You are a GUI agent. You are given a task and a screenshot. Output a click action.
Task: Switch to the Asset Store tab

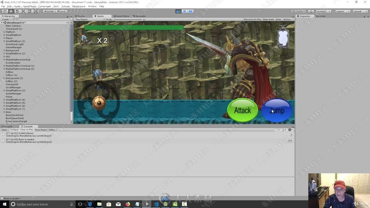(122, 16)
